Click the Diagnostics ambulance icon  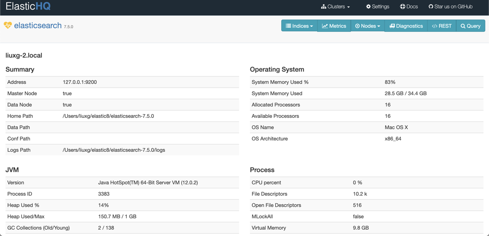pyautogui.click(x=392, y=26)
